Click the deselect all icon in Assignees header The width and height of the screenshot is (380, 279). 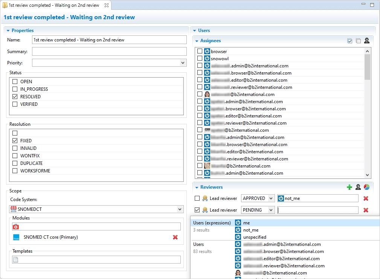coord(358,41)
